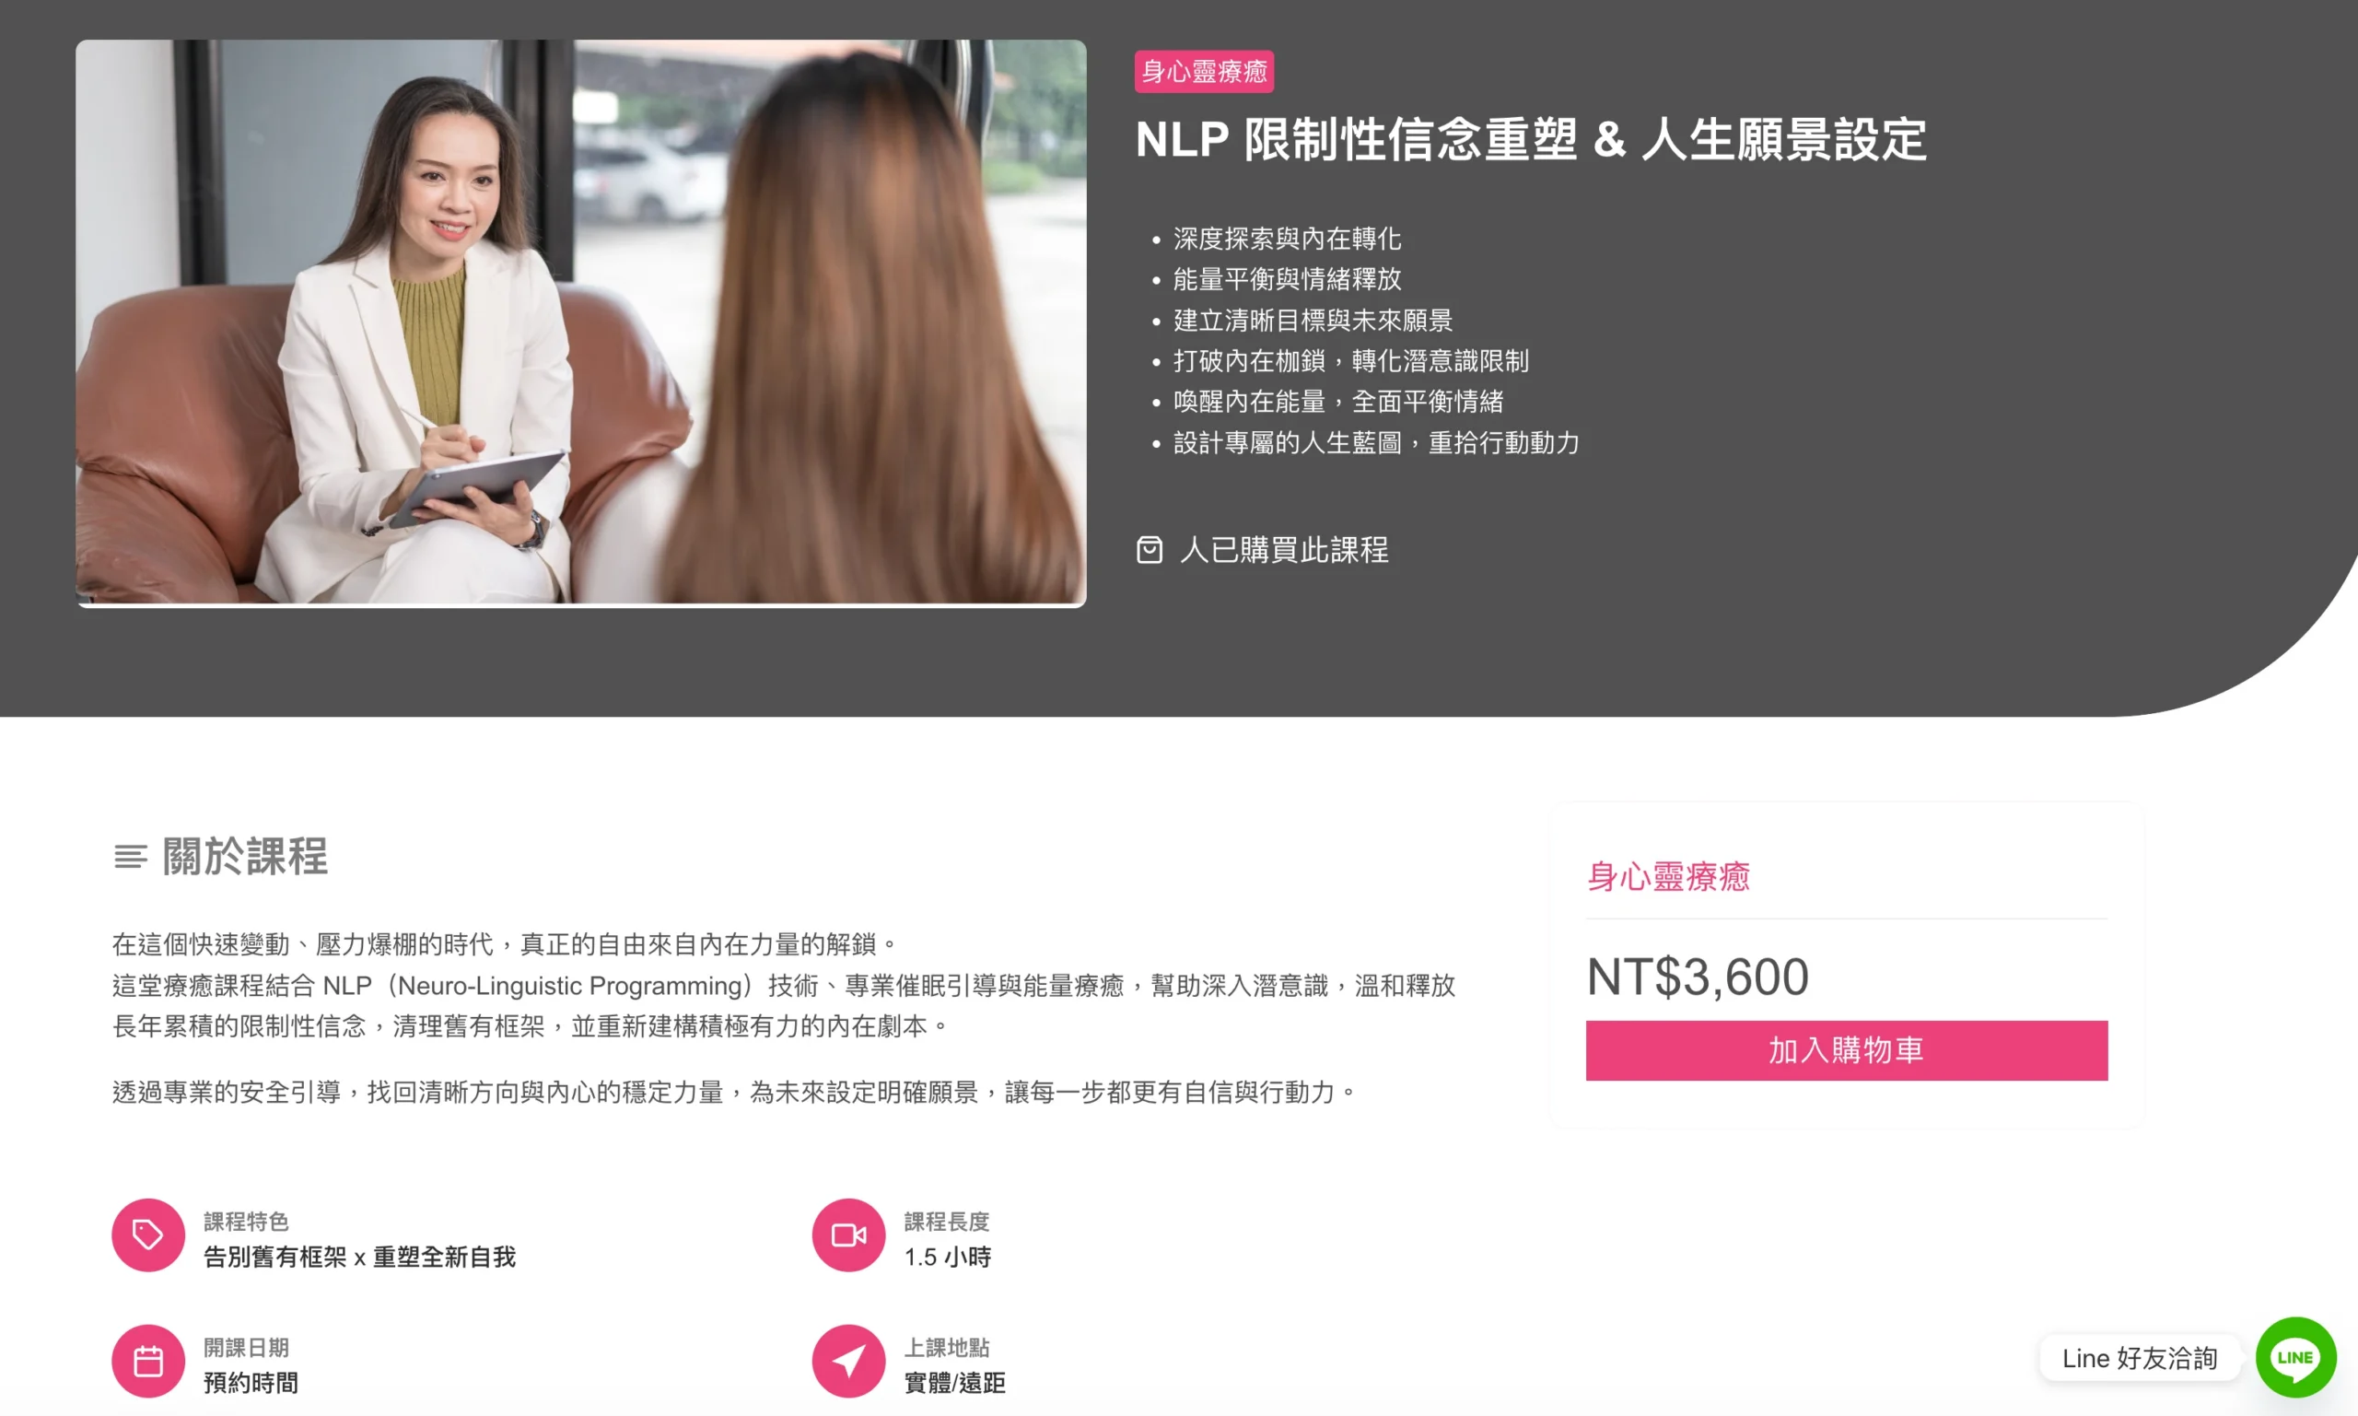Click the 1.5 小時 course length value
Image resolution: width=2358 pixels, height=1416 pixels.
tap(947, 1257)
